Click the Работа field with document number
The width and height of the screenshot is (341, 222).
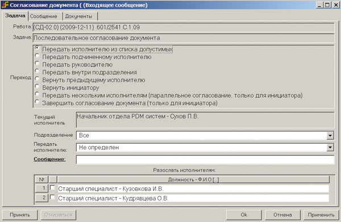tap(184, 27)
